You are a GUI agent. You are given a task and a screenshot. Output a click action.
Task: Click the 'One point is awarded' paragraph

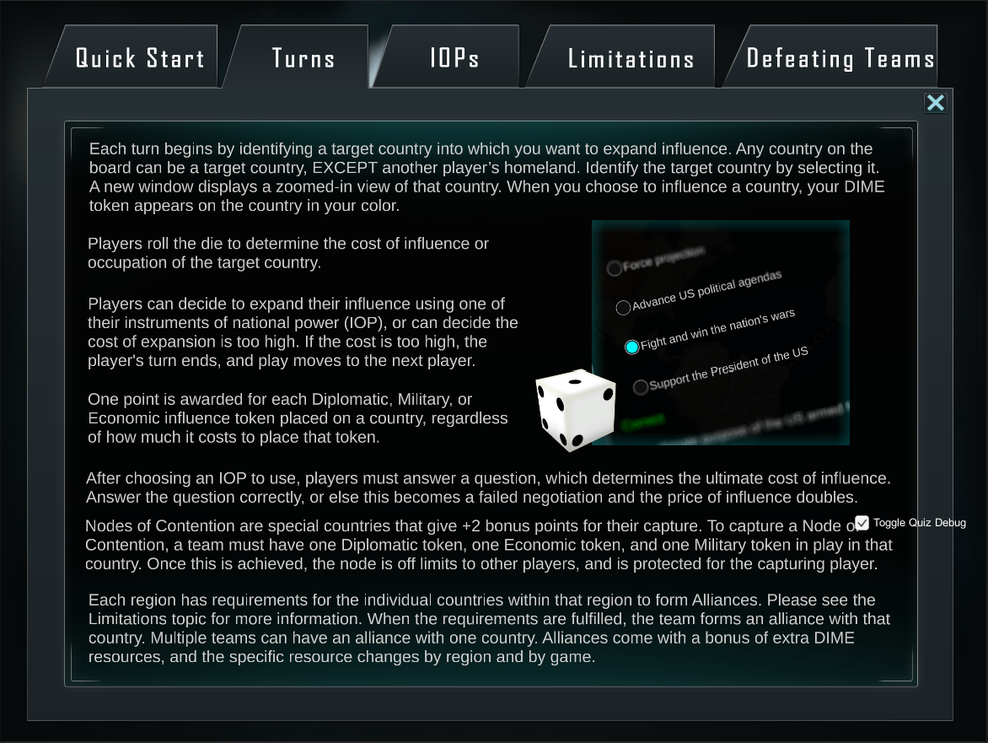pyautogui.click(x=298, y=418)
